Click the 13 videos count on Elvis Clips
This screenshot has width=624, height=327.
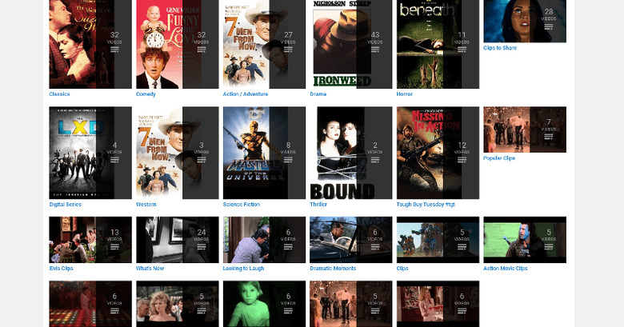click(114, 235)
